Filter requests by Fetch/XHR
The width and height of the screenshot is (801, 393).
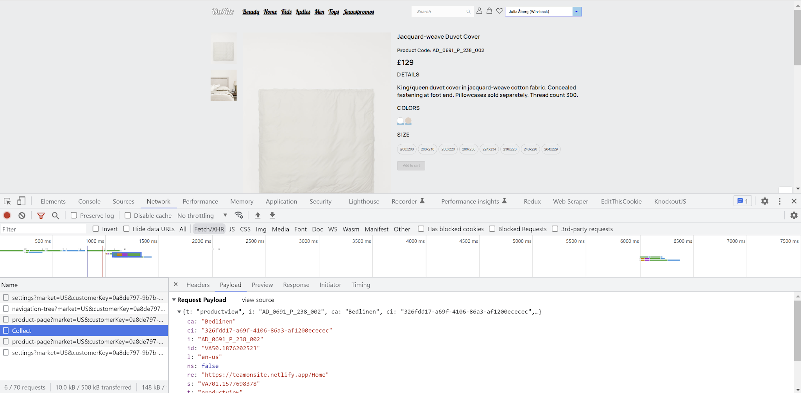(209, 229)
